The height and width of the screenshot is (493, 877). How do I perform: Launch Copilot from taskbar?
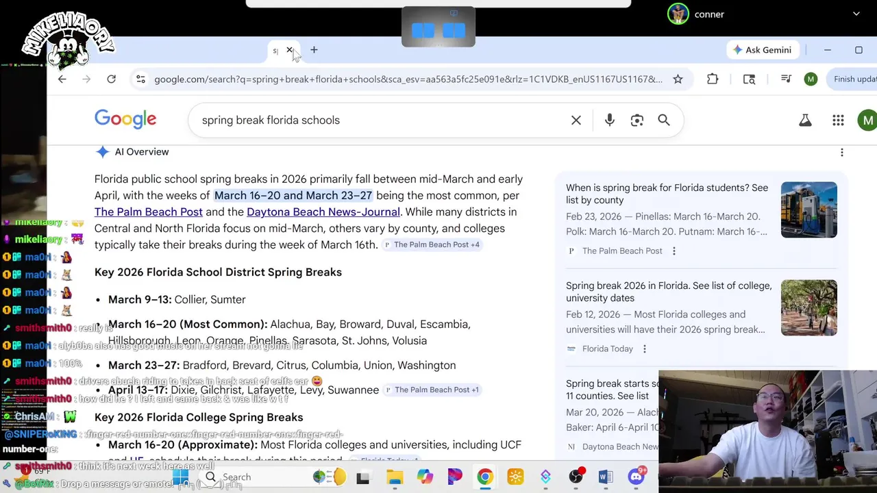[x=425, y=477]
